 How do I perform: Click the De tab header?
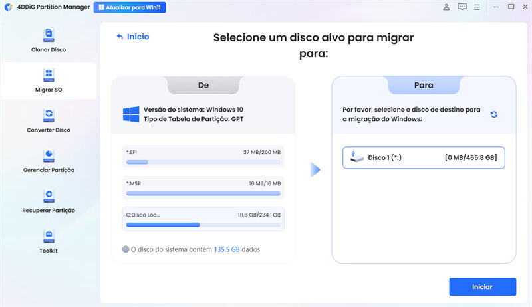pyautogui.click(x=203, y=86)
